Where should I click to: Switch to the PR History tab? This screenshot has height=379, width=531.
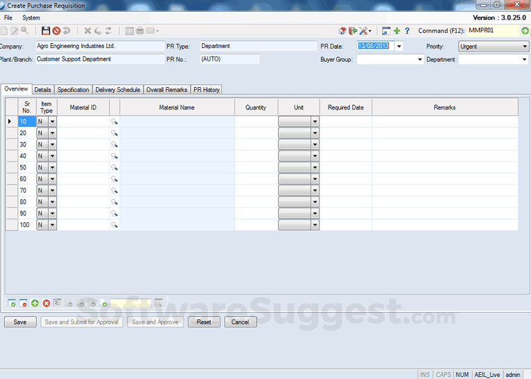(207, 90)
